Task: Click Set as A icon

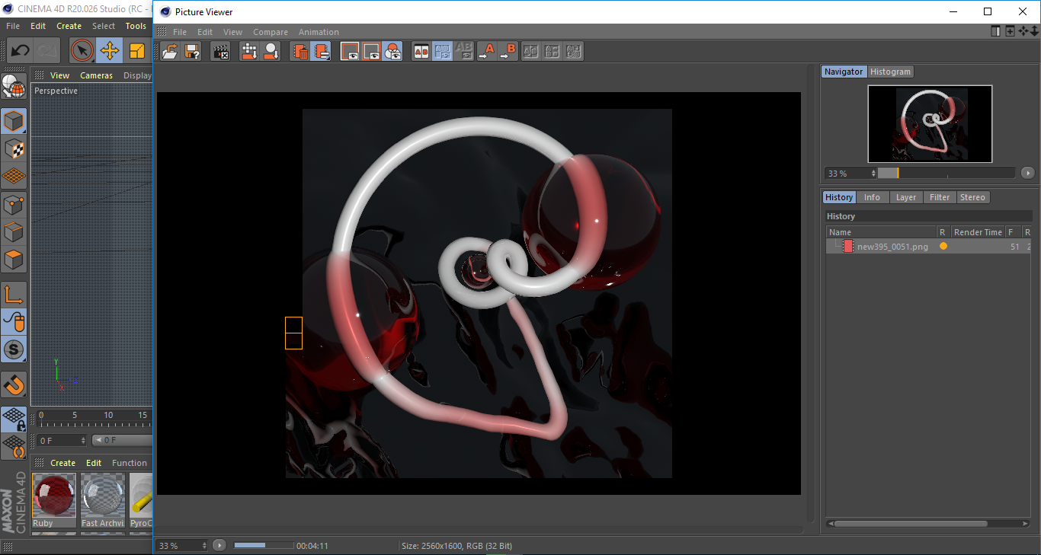Action: click(486, 52)
